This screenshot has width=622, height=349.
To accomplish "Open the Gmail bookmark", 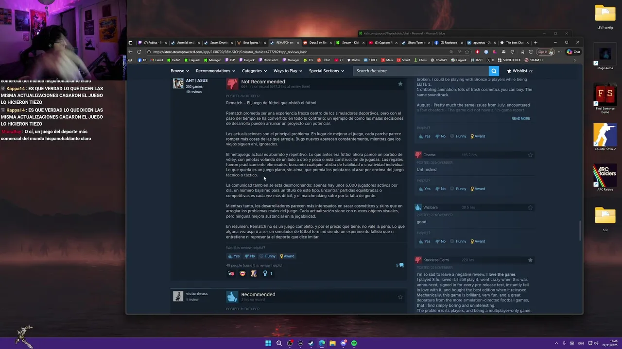I will click(x=157, y=60).
